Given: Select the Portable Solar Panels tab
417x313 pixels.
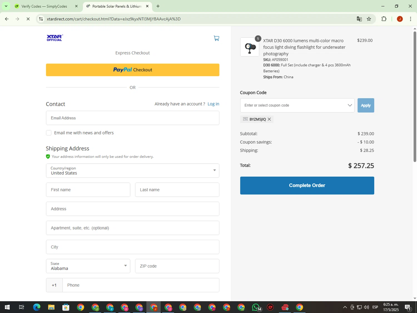Looking at the screenshot, I should tap(117, 6).
